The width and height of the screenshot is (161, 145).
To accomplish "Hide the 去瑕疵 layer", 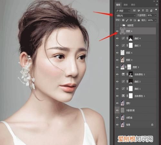I will pyautogui.click(x=117, y=117).
